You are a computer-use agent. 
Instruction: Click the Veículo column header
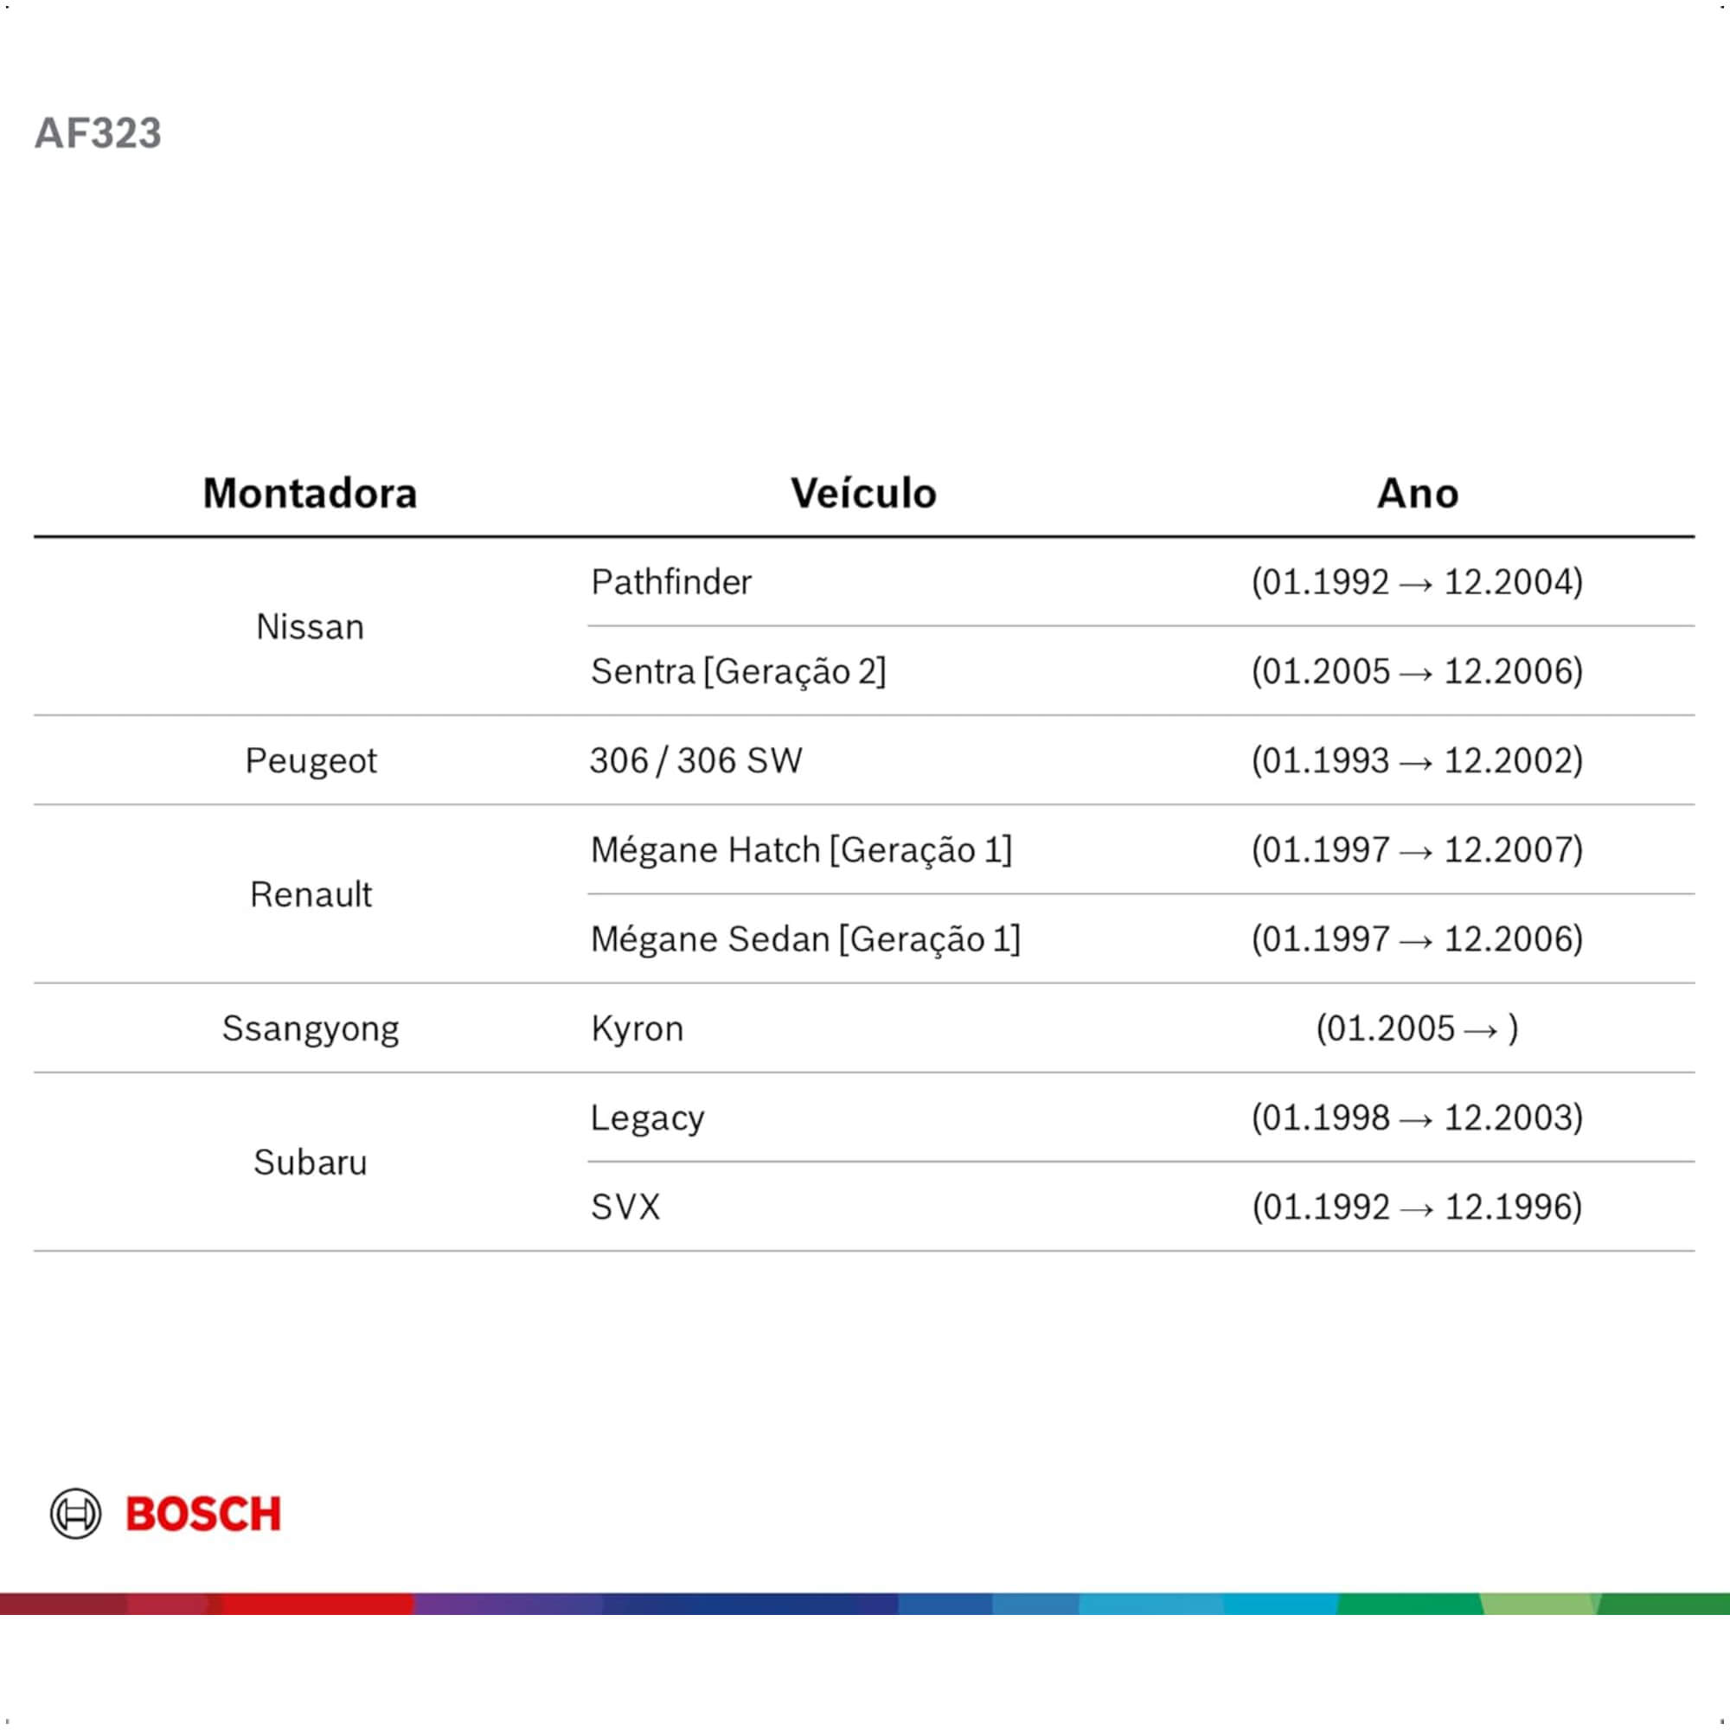click(x=863, y=493)
